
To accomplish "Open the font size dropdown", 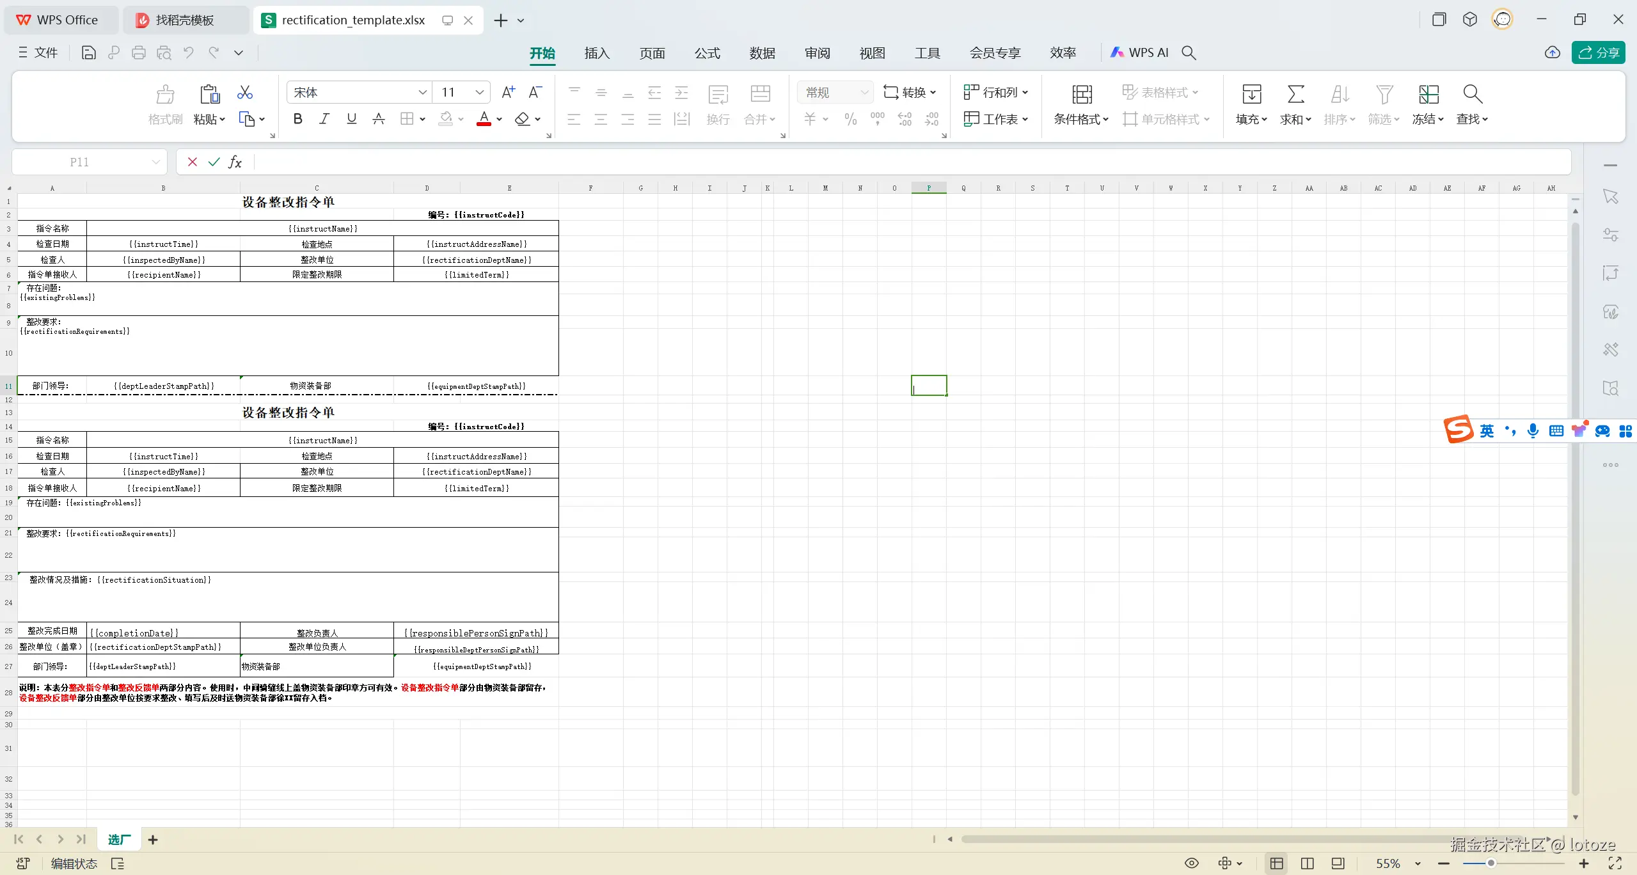I will pyautogui.click(x=479, y=93).
